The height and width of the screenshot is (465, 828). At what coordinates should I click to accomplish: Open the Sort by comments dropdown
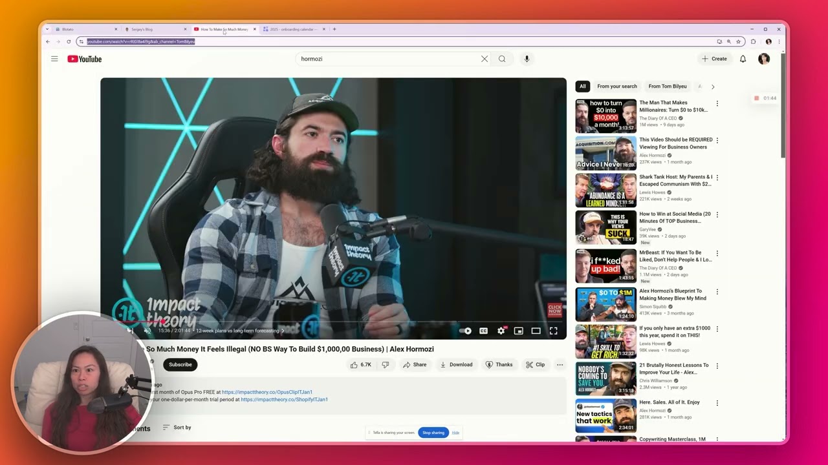point(177,428)
